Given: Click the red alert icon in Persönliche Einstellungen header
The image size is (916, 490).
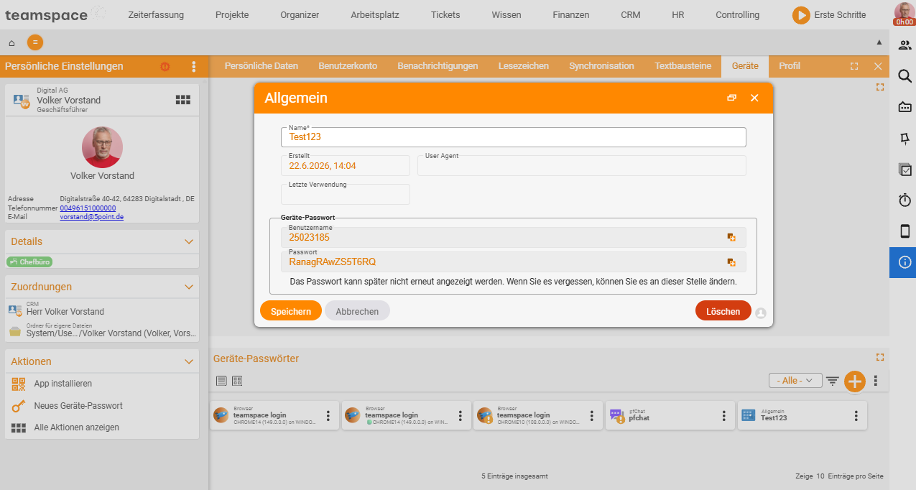Looking at the screenshot, I should pyautogui.click(x=165, y=66).
